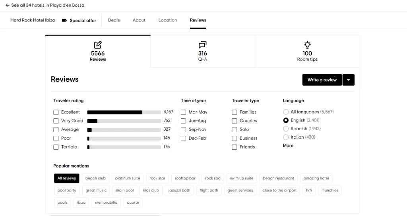This screenshot has height=216, width=407.
Task: Select the beach club mention tag
Action: pyautogui.click(x=95, y=178)
